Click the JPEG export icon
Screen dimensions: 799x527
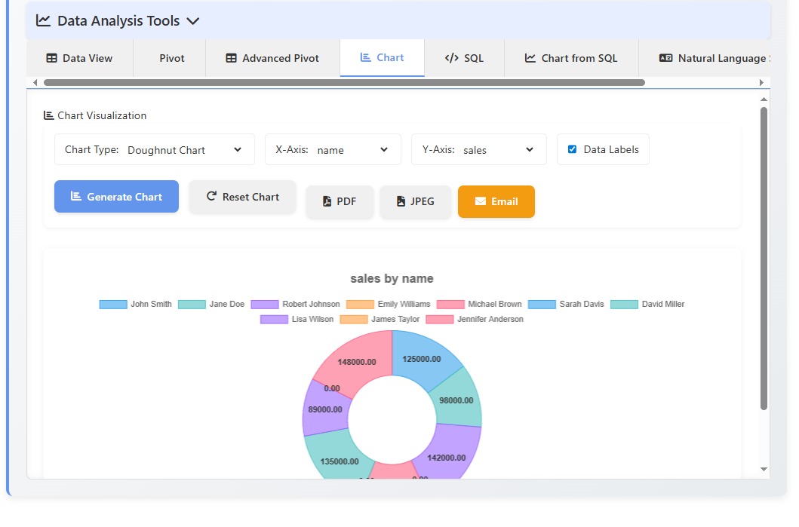click(x=401, y=201)
